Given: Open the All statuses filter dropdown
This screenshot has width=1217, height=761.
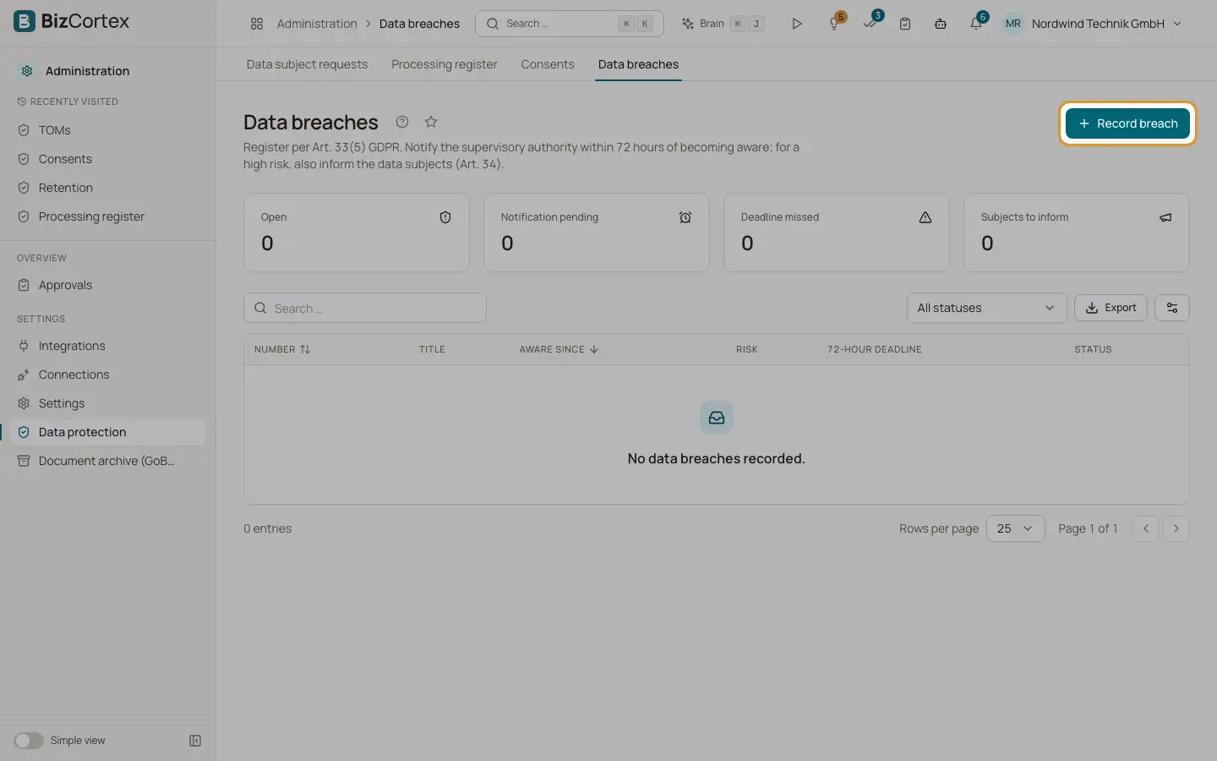Looking at the screenshot, I should tap(986, 308).
